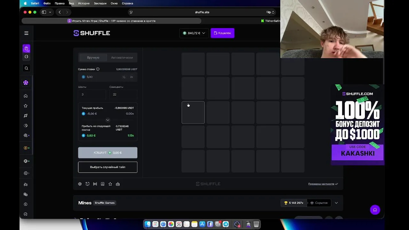Click Выбрать случайный тайл button

point(108,167)
